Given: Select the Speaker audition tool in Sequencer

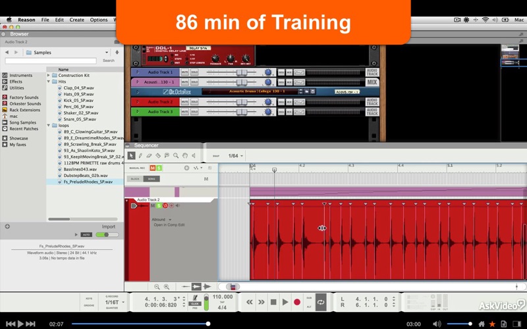Looking at the screenshot, I should pos(194,155).
